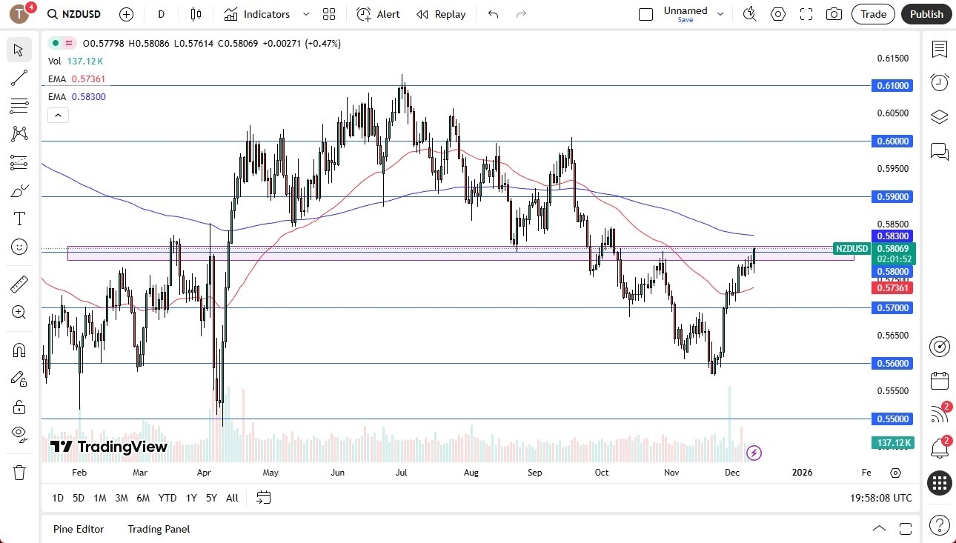The height and width of the screenshot is (543, 956).
Task: Open the Text annotation tool
Action: [x=19, y=218]
